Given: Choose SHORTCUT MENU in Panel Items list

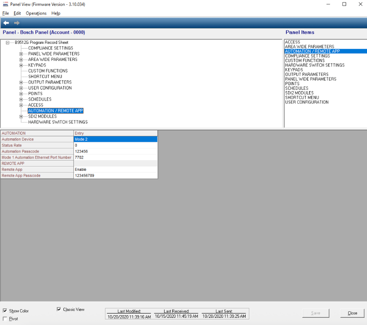Looking at the screenshot, I should point(302,98).
